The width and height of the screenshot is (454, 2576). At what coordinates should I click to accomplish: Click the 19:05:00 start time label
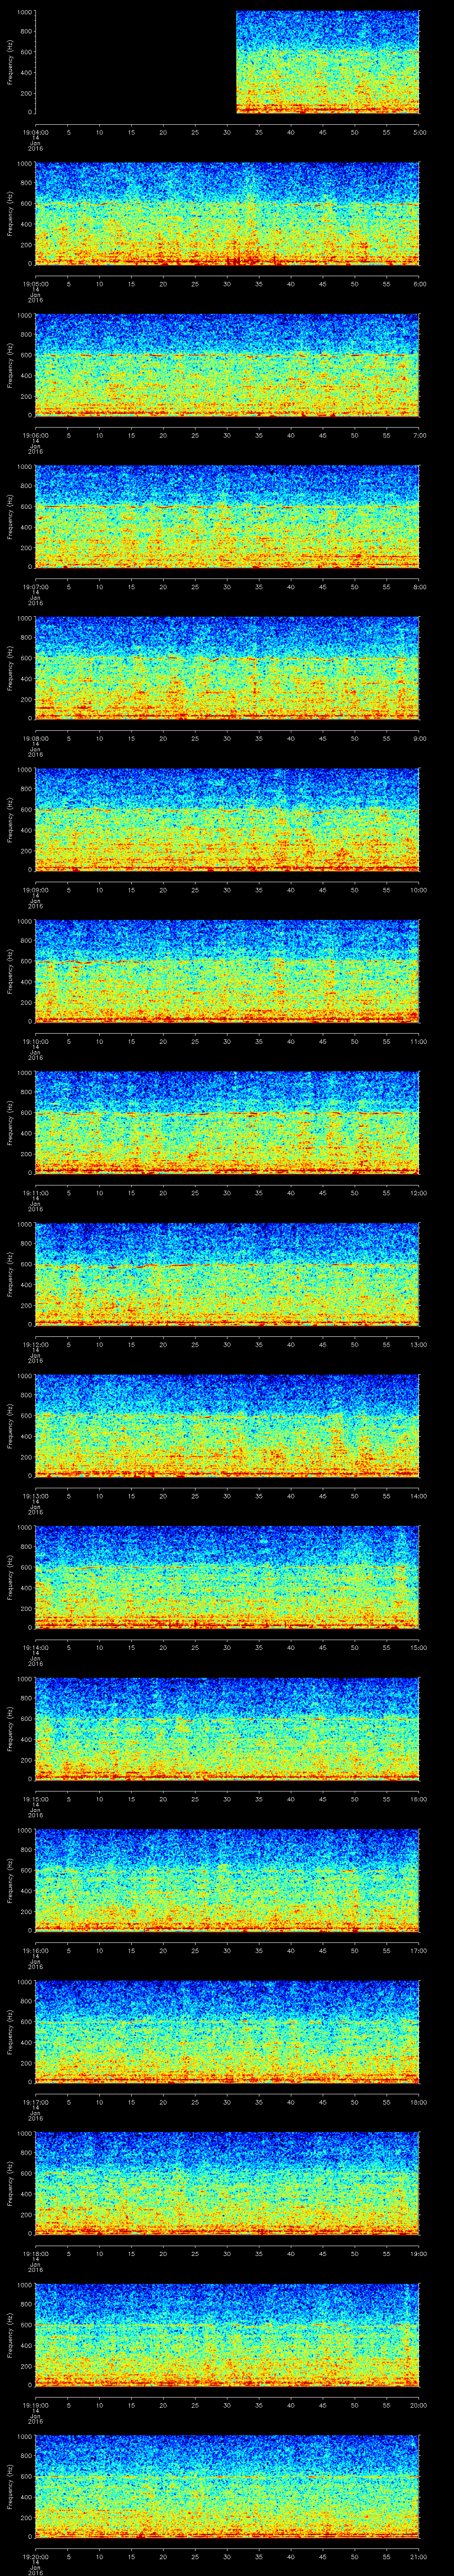35,284
